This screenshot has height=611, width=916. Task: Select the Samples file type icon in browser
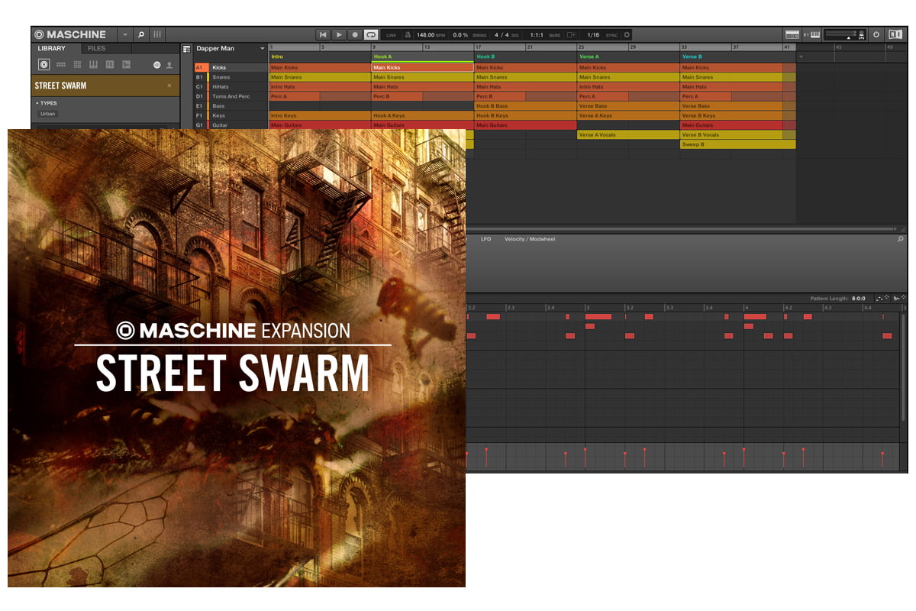[x=126, y=65]
